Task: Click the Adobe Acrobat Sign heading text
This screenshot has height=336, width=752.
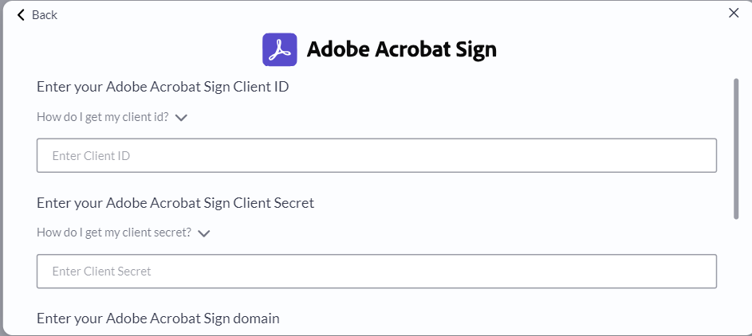Action: [x=401, y=49]
